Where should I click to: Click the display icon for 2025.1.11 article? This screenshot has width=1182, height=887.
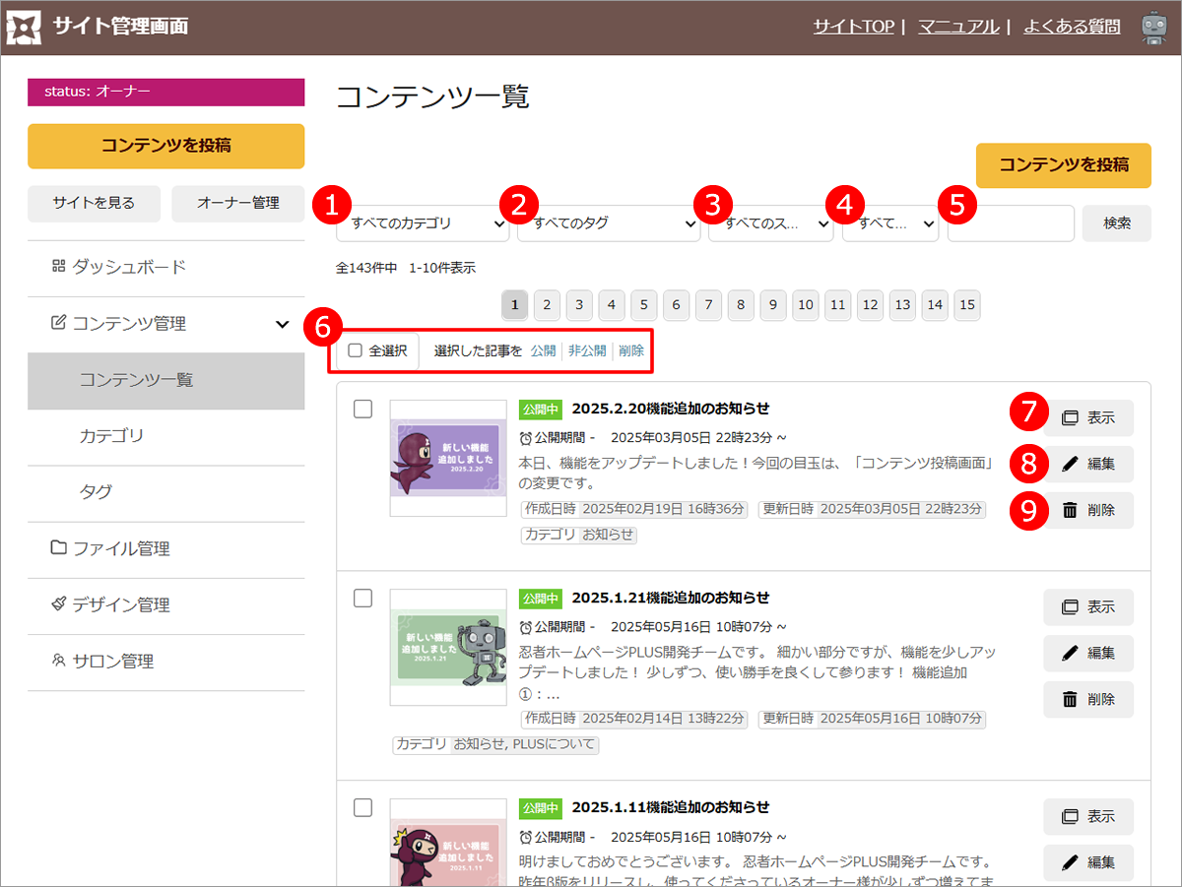(x=1070, y=816)
